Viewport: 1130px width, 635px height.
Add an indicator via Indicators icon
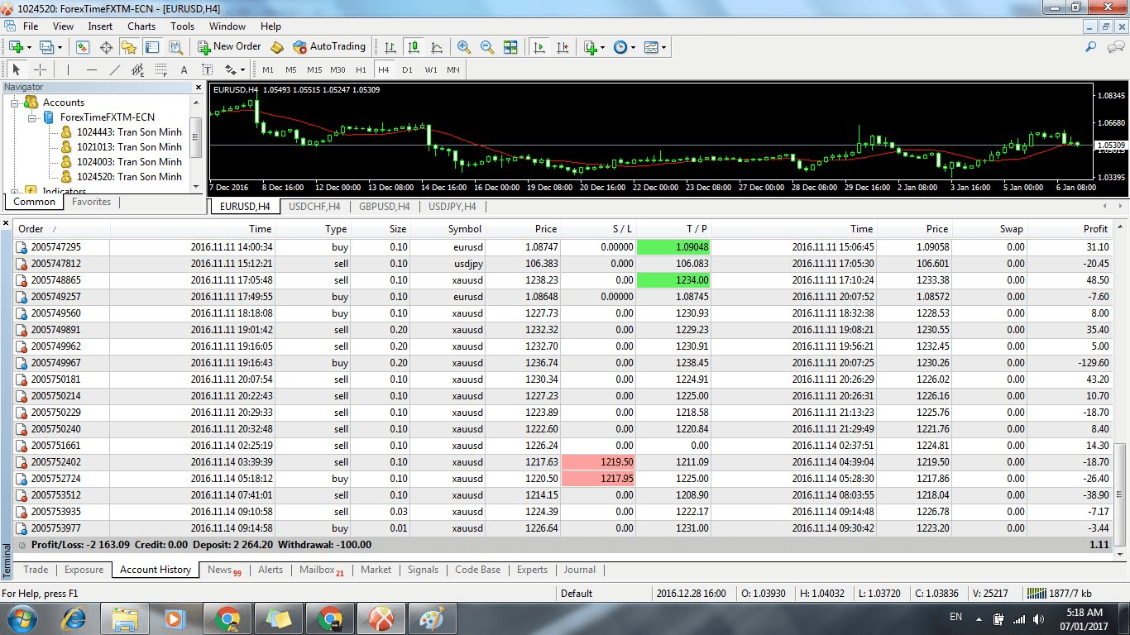[x=590, y=47]
